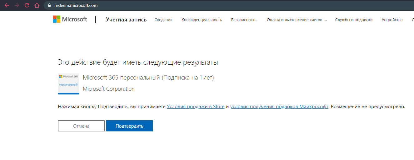Viewport: 414px width, 160px height.
Task: Click the Подтвердить button
Action: point(129,126)
